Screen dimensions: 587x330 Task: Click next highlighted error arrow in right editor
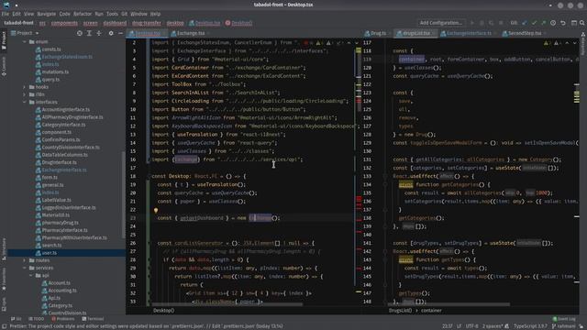click(574, 43)
